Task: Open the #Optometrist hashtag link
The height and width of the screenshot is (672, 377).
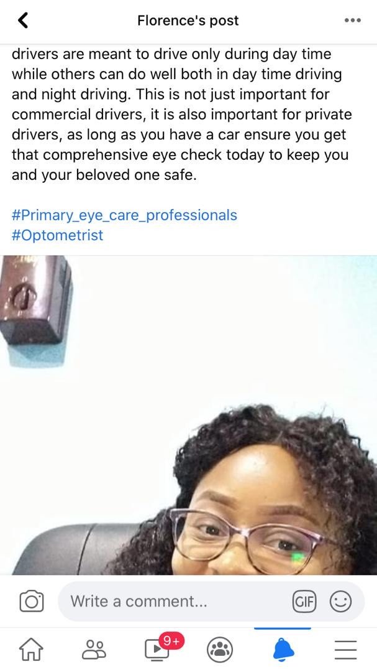Action: [x=57, y=235]
